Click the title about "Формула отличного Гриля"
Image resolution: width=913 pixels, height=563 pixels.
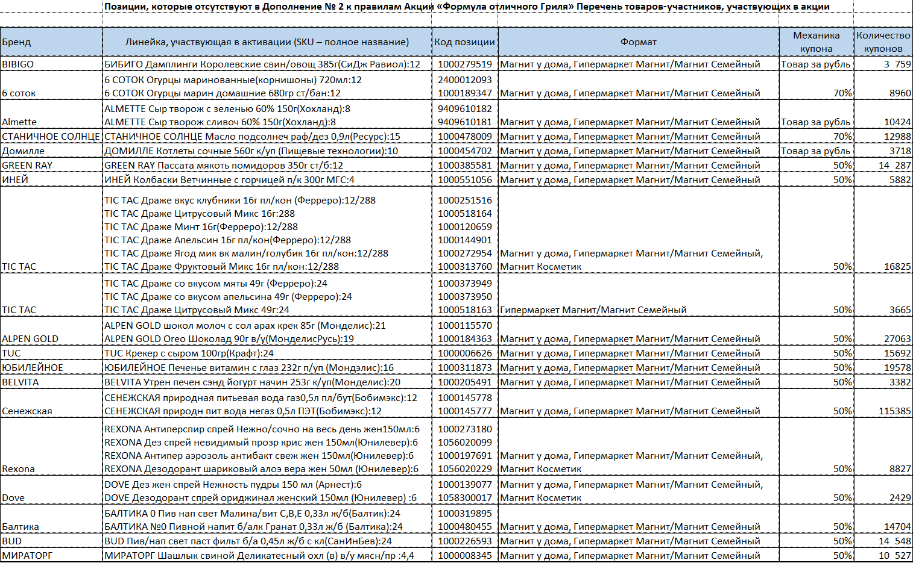[x=467, y=7]
